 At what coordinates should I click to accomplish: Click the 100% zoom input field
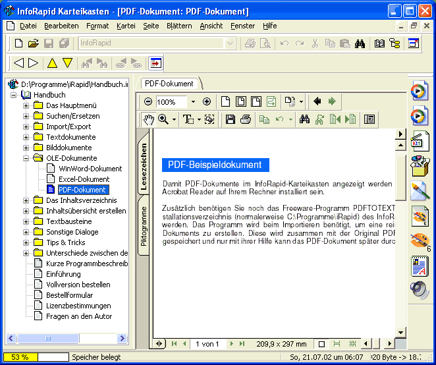coord(171,102)
